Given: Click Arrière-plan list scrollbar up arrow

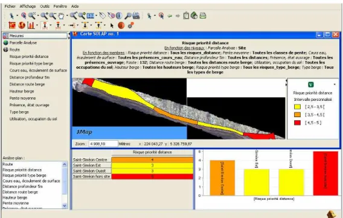Looking at the screenshot, I should pos(64,164).
